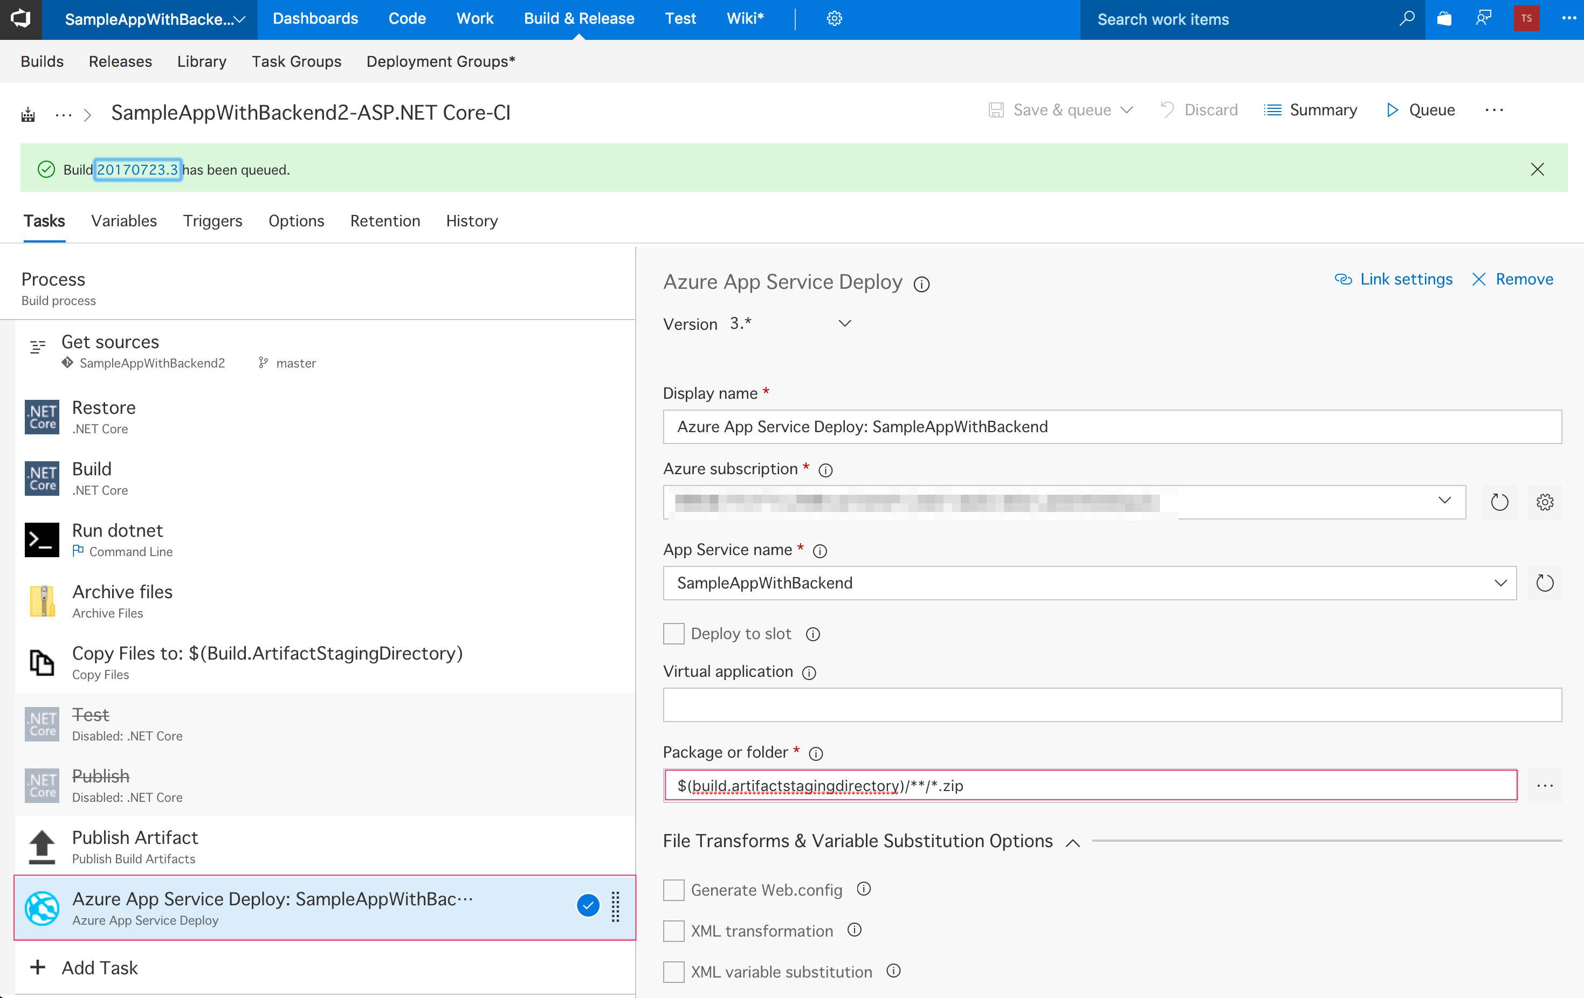Select the Copy Files to ArtifactStagingDirectory task

pyautogui.click(x=325, y=663)
